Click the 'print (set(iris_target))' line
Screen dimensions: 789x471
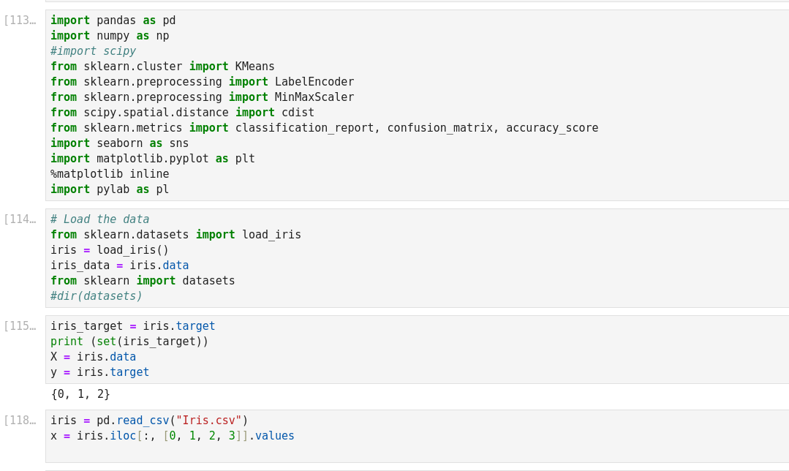129,342
